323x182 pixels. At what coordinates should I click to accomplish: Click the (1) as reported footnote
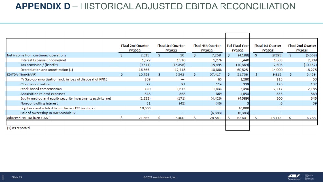coord(18,128)
